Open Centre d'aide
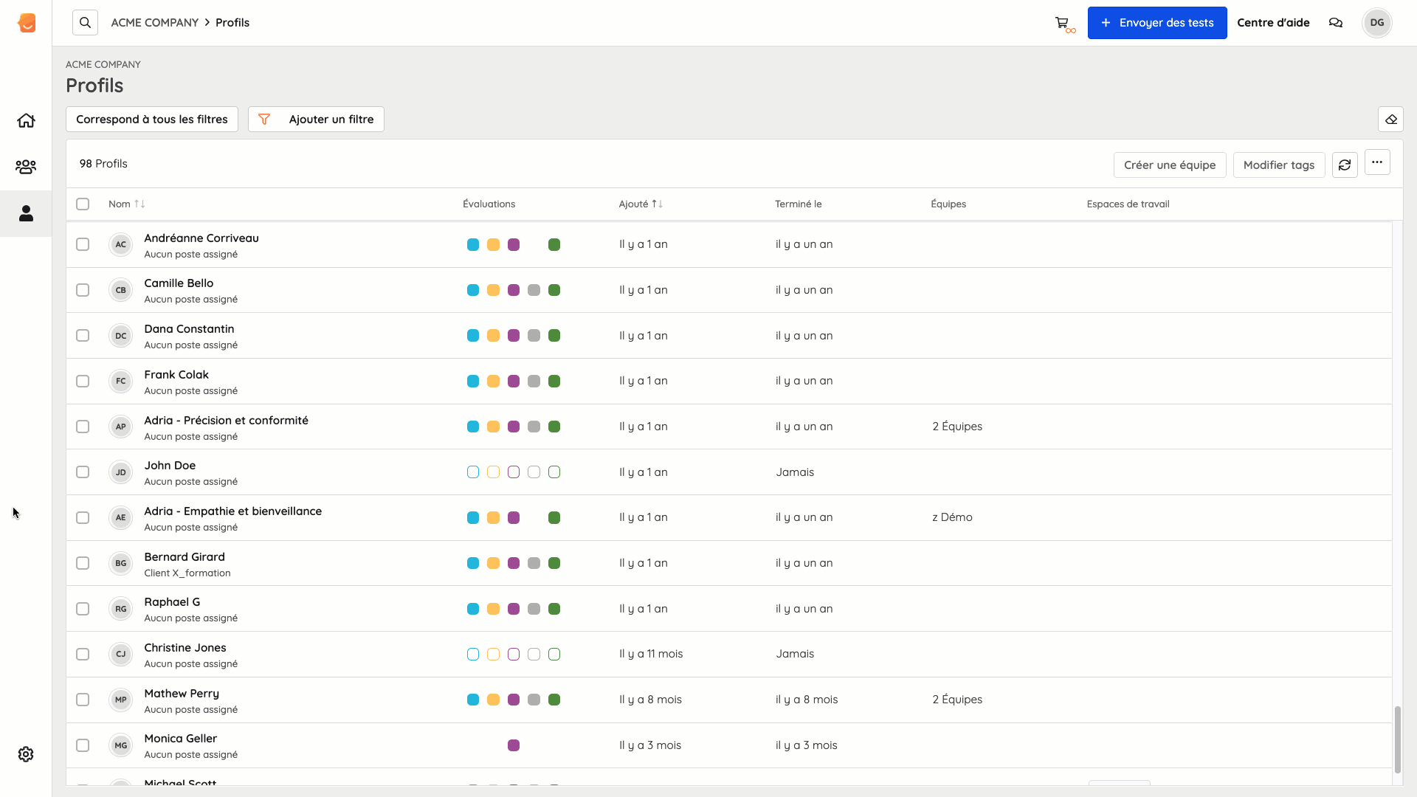The width and height of the screenshot is (1417, 797). coord(1273,23)
